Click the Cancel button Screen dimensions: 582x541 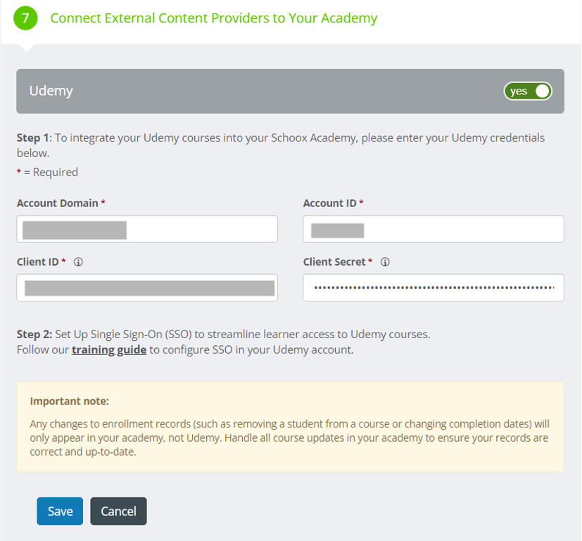point(118,511)
